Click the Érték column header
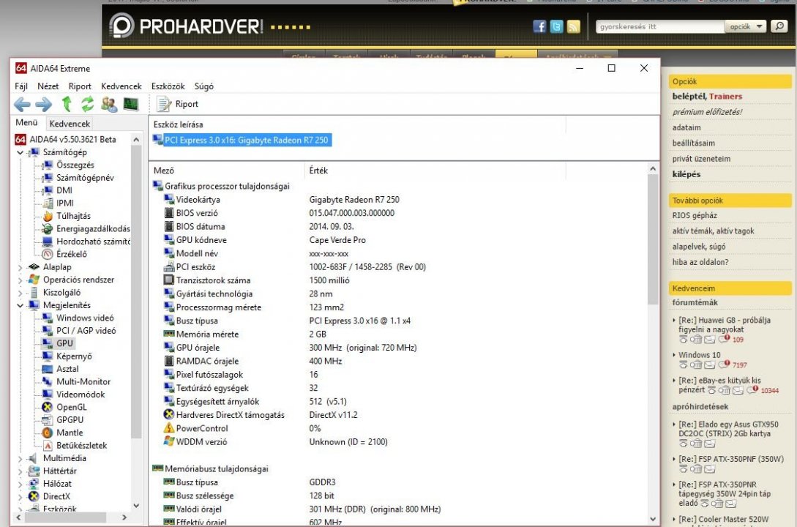The height and width of the screenshot is (527, 797). (x=435, y=171)
